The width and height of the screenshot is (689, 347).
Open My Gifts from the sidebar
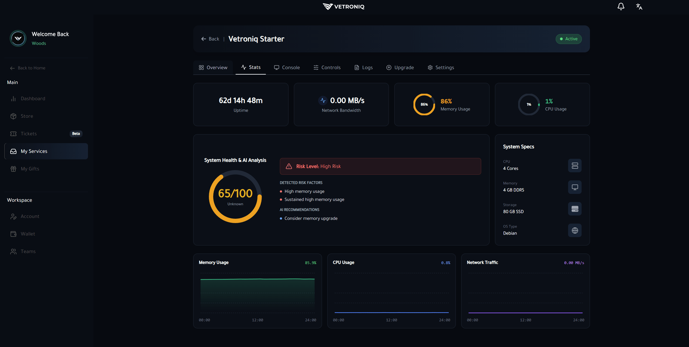tap(46, 169)
